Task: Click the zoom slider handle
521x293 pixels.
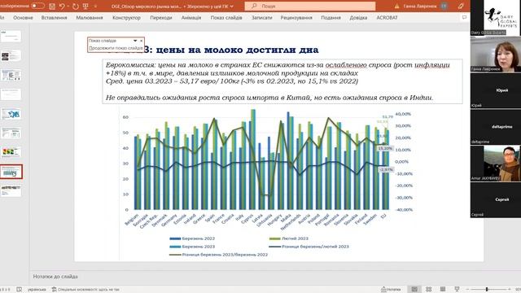Action: pos(487,290)
